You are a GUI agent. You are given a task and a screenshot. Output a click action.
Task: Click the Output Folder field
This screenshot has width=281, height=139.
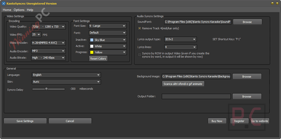[196, 96]
